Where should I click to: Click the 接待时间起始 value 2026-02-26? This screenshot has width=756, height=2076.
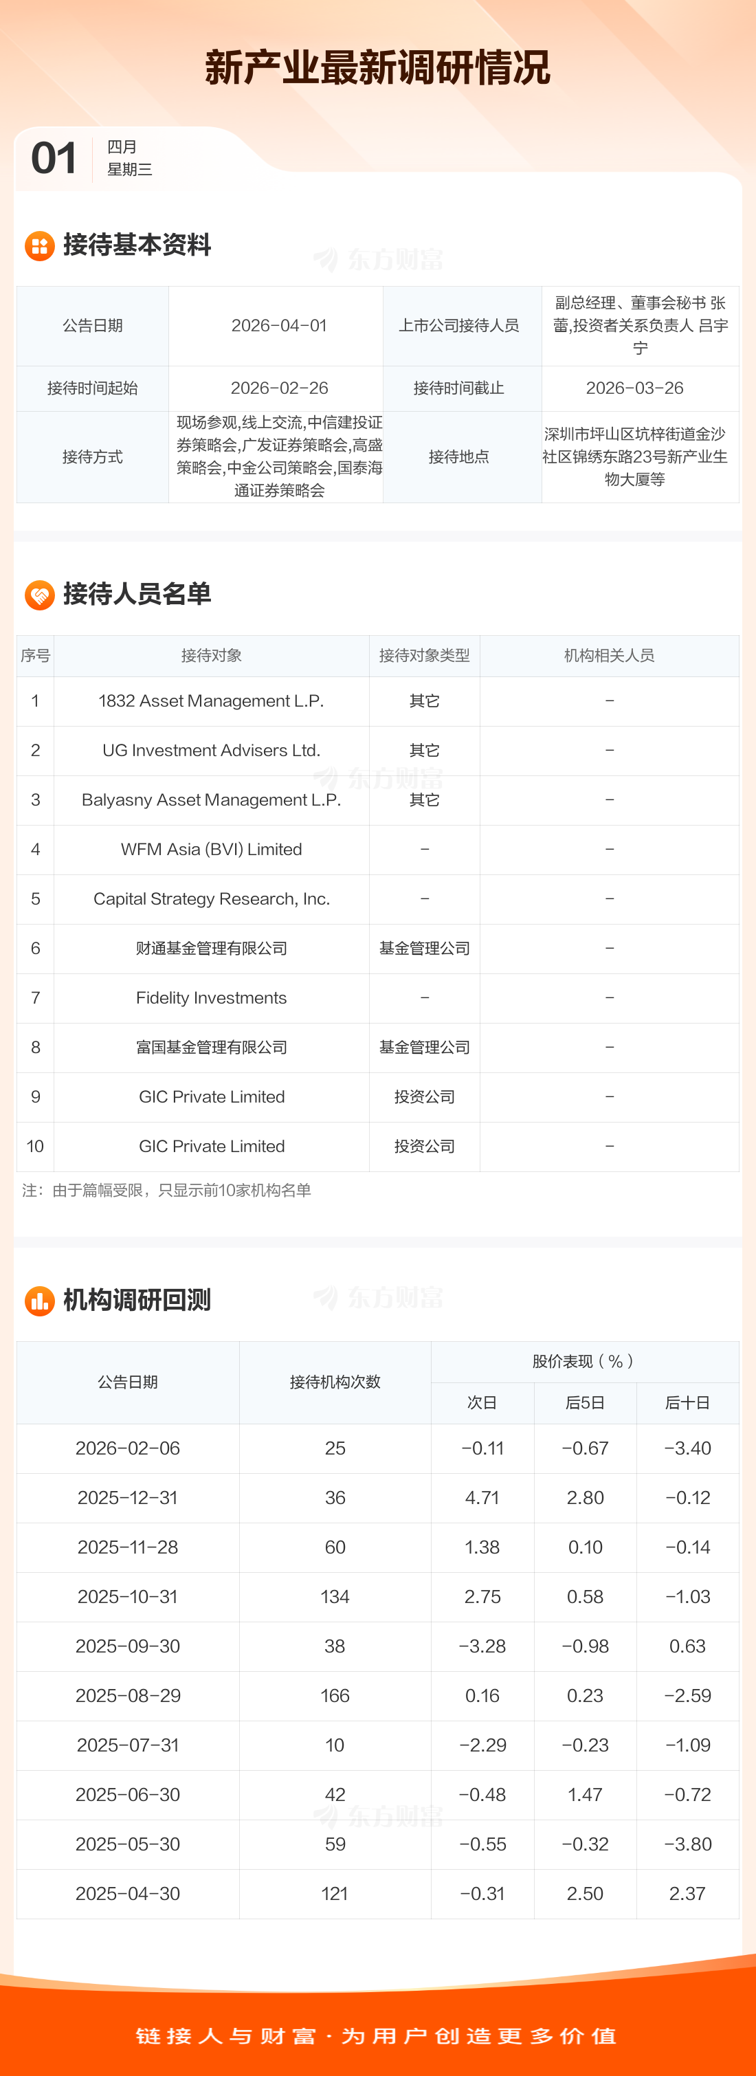[x=279, y=388]
